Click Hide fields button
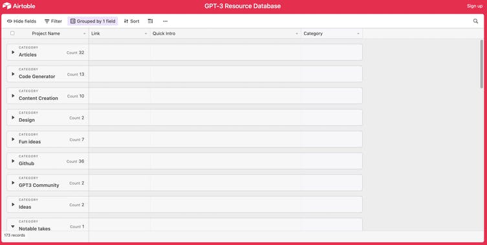The height and width of the screenshot is (245, 487). pos(21,21)
